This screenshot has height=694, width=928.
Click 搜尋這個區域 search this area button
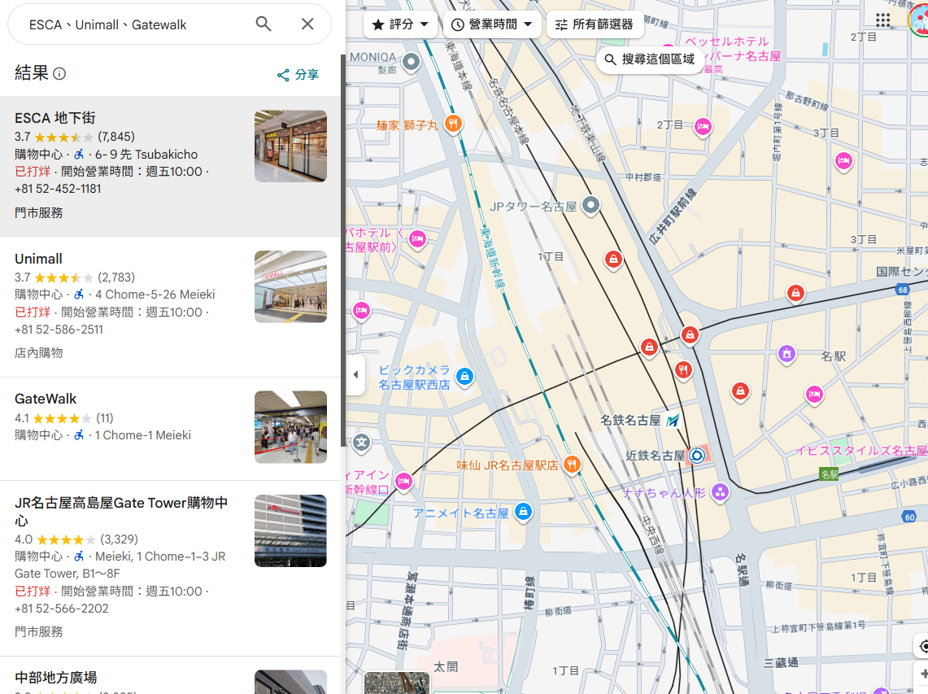(x=650, y=59)
